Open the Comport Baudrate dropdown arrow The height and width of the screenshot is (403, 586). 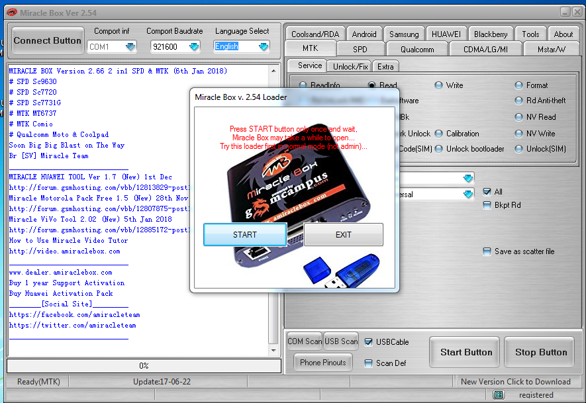coord(193,47)
